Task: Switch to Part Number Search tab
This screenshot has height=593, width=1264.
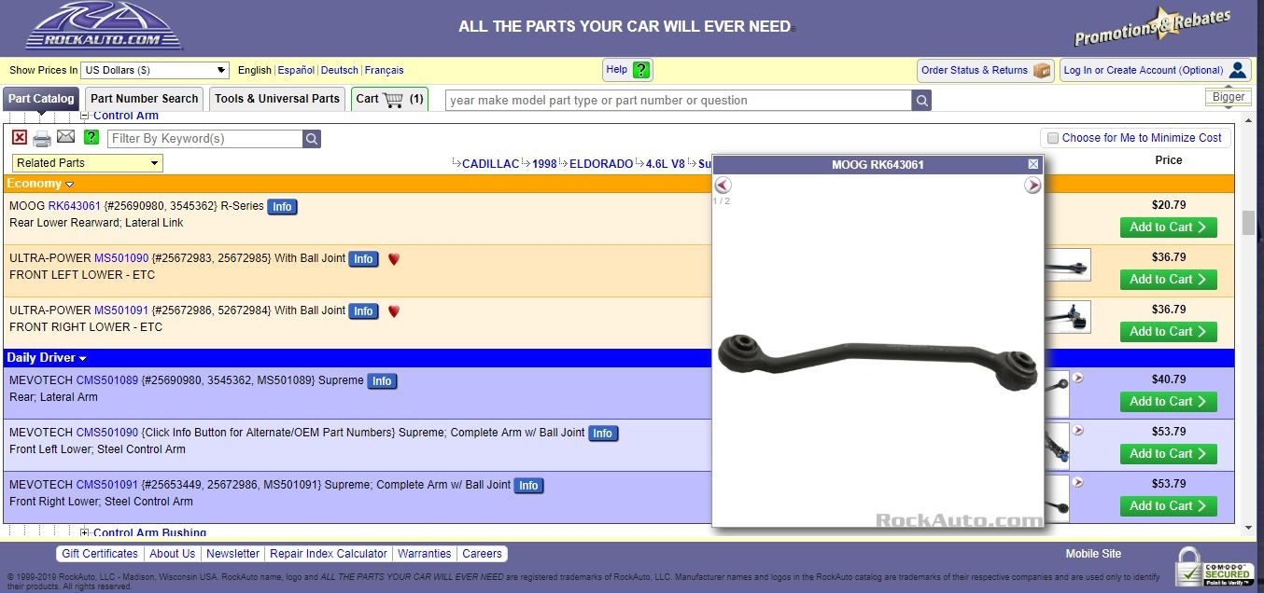Action: [144, 99]
